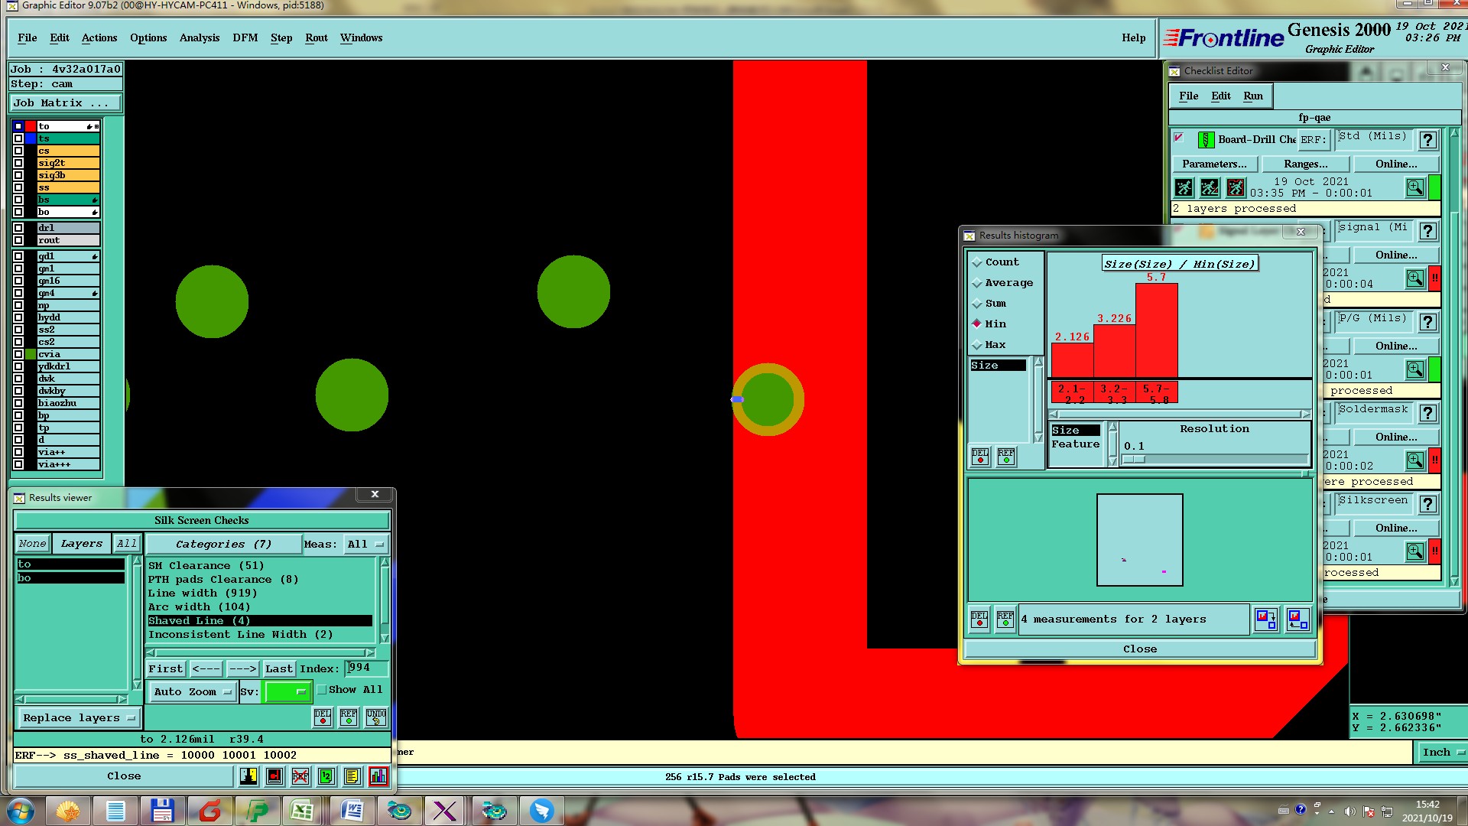1468x826 pixels.
Task: Open the Auto Zoom dropdown
Action: coord(193,692)
